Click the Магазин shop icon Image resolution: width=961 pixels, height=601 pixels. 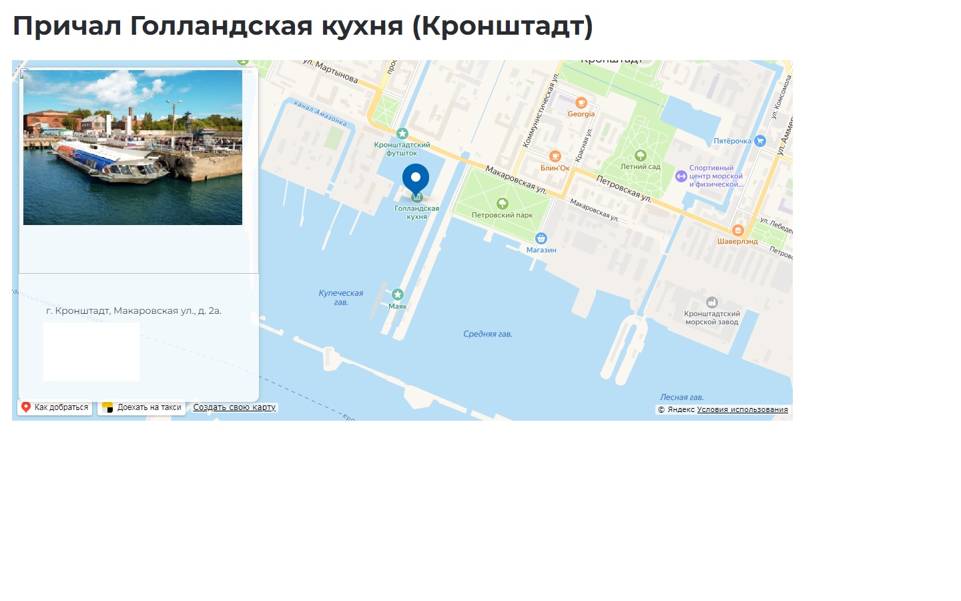pos(541,238)
